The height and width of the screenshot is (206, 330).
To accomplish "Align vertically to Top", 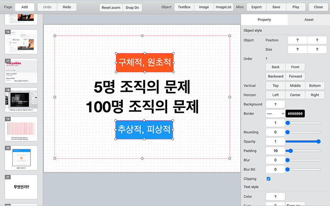I will coord(275,85).
